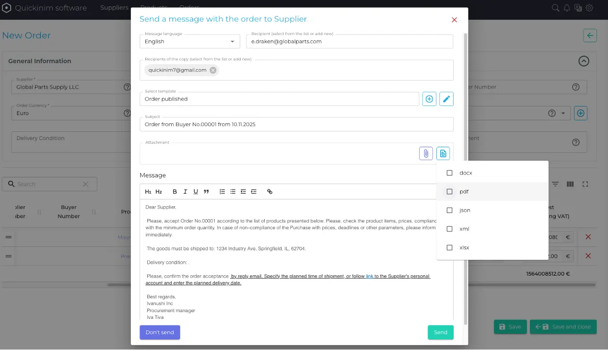Click the insert link icon in editor
608x350 pixels.
pos(269,192)
